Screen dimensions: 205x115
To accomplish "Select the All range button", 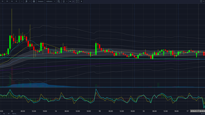I will coord(9,114).
